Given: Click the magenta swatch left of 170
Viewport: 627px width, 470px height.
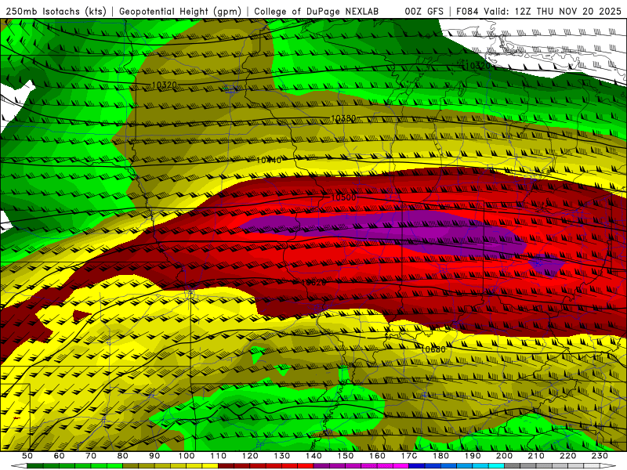Looking at the screenshot, I should click(x=401, y=466).
